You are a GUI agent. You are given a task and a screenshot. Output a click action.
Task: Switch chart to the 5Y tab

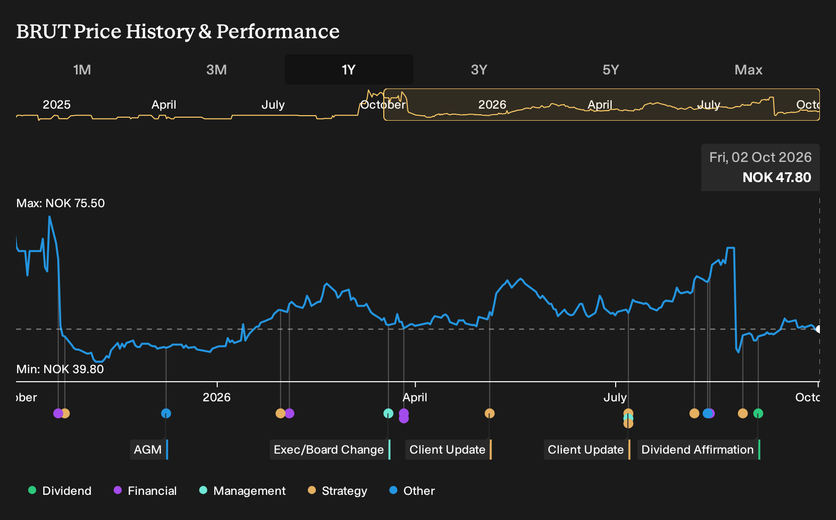(x=611, y=69)
